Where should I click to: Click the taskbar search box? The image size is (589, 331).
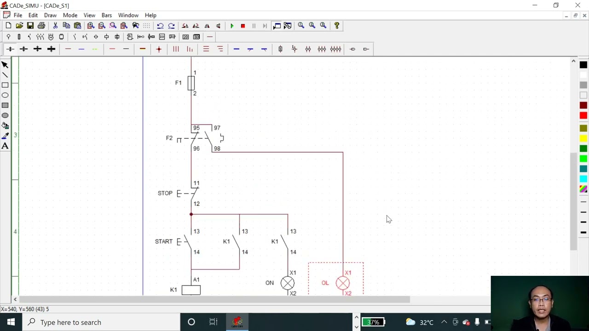(x=101, y=322)
